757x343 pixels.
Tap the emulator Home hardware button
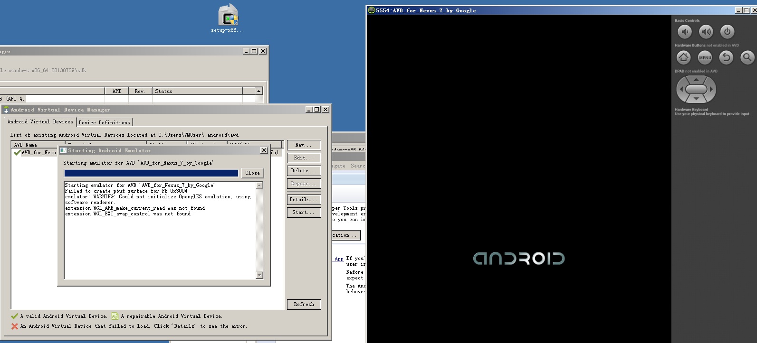(684, 57)
